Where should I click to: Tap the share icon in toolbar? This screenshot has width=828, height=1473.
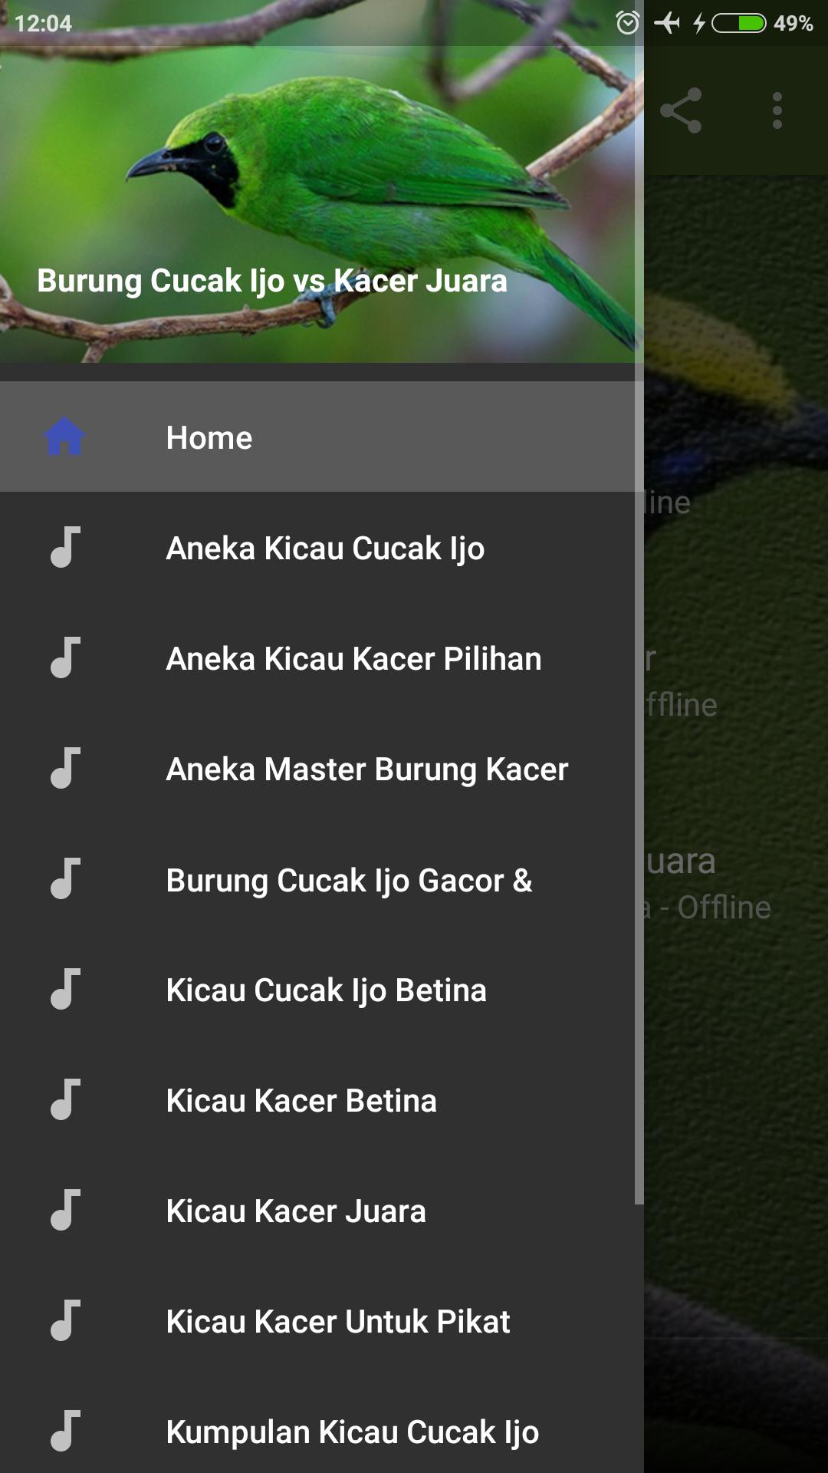[x=681, y=110]
